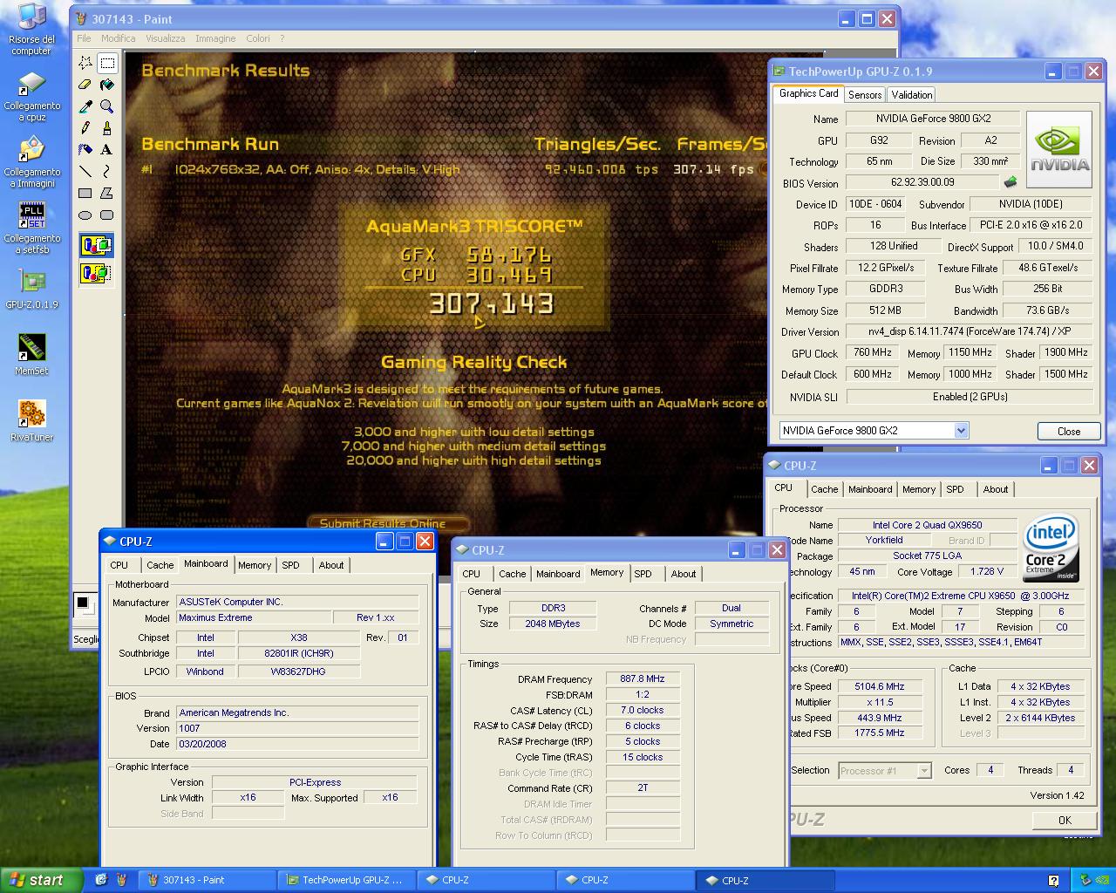Open the Visualizza menu in Paint
Image resolution: width=1116 pixels, height=893 pixels.
coord(165,38)
